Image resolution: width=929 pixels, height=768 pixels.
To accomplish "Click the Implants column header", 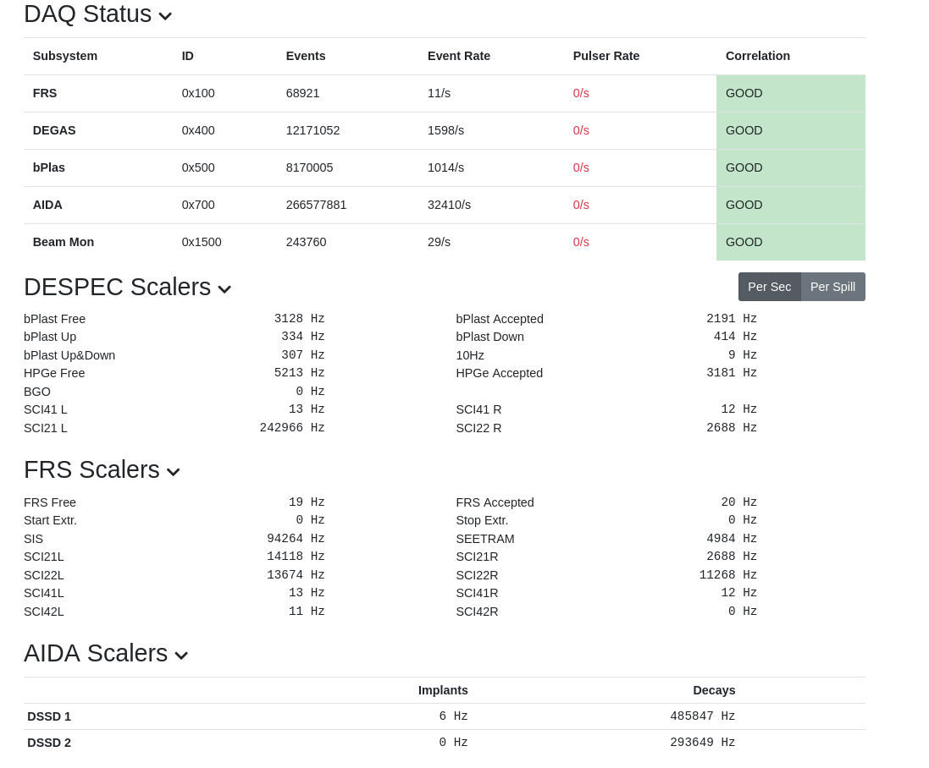I will tap(443, 690).
